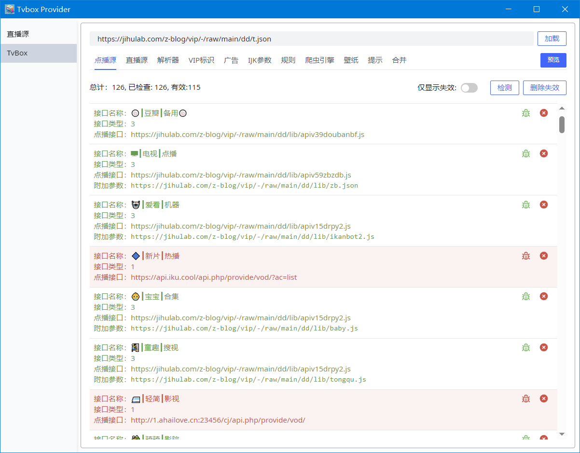
Task: Click the 检测 button
Action: (505, 88)
